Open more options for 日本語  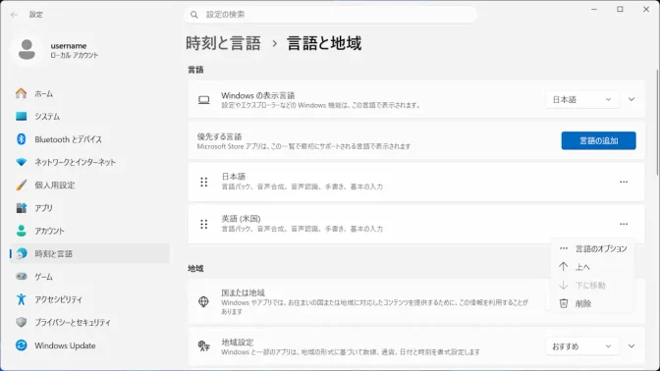[624, 182]
